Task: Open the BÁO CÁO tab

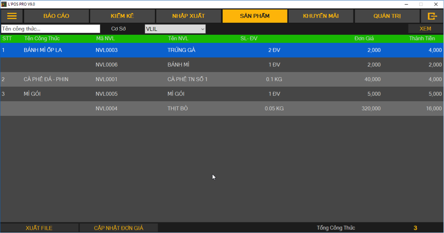Action: coord(56,16)
